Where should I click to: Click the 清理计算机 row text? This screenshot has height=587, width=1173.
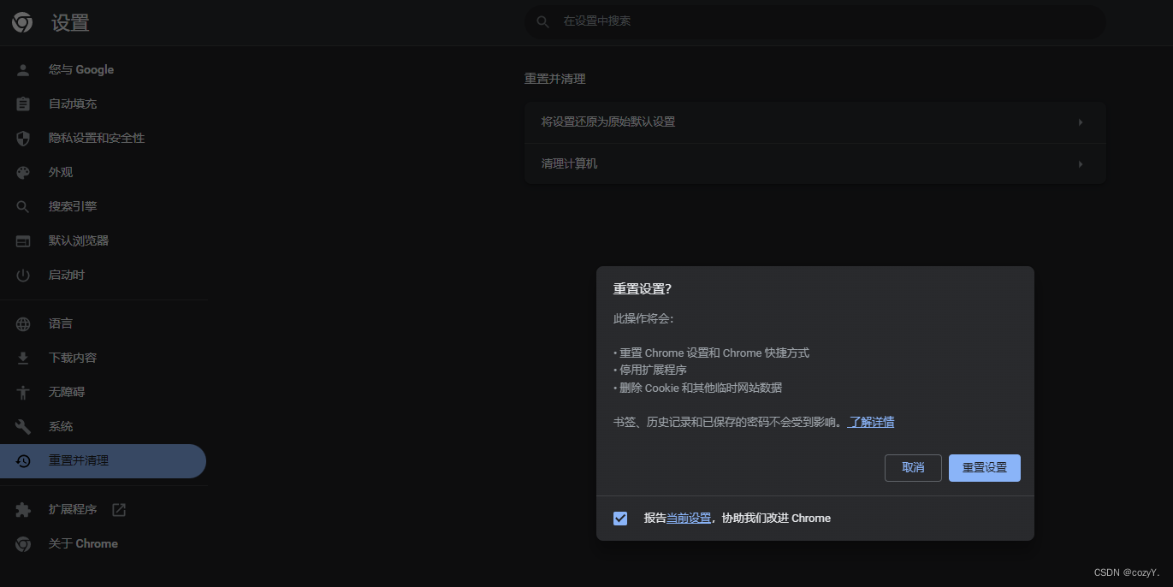pos(570,164)
